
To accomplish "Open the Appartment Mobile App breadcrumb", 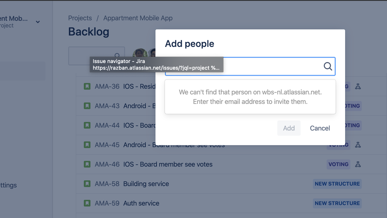I will [x=138, y=18].
